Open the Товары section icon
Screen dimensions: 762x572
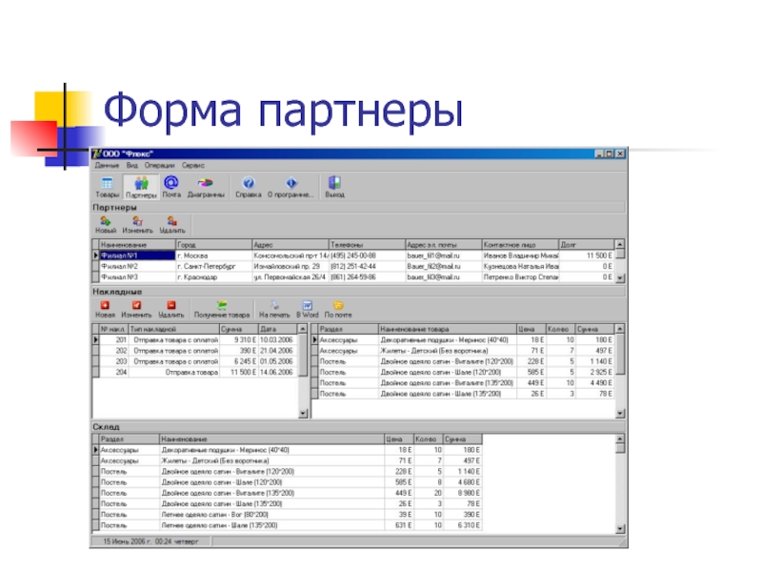(x=107, y=187)
